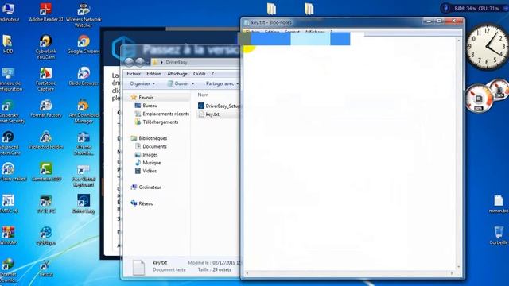Select Format Factory desktop icon
The width and height of the screenshot is (509, 286).
[46, 108]
